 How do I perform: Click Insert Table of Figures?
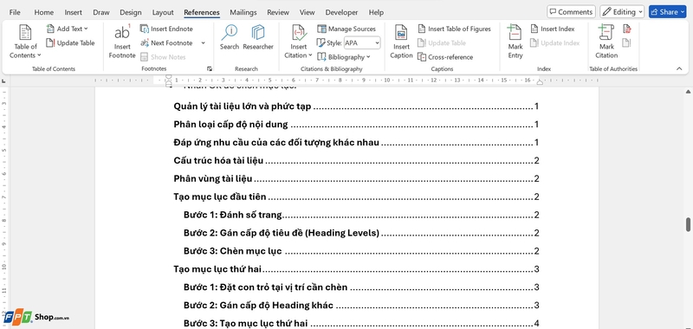click(x=454, y=29)
